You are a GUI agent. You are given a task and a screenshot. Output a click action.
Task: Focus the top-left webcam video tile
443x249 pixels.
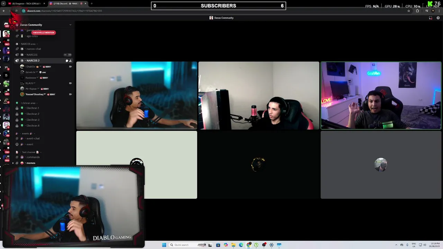coord(137,95)
